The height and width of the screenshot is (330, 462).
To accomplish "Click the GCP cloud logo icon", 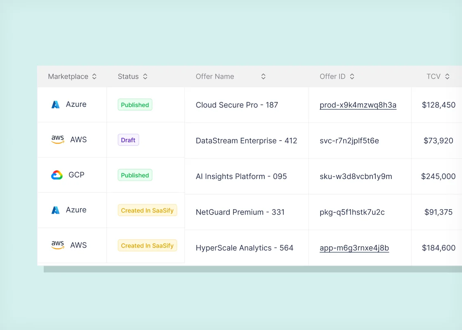I will (x=57, y=175).
